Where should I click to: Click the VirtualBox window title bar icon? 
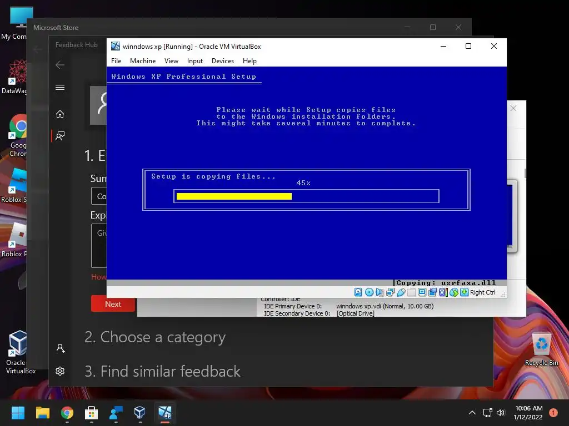point(116,46)
